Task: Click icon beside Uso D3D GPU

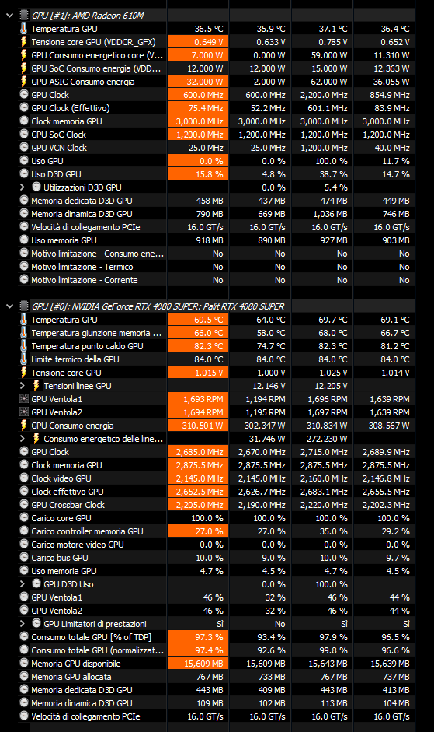Action: click(x=24, y=173)
